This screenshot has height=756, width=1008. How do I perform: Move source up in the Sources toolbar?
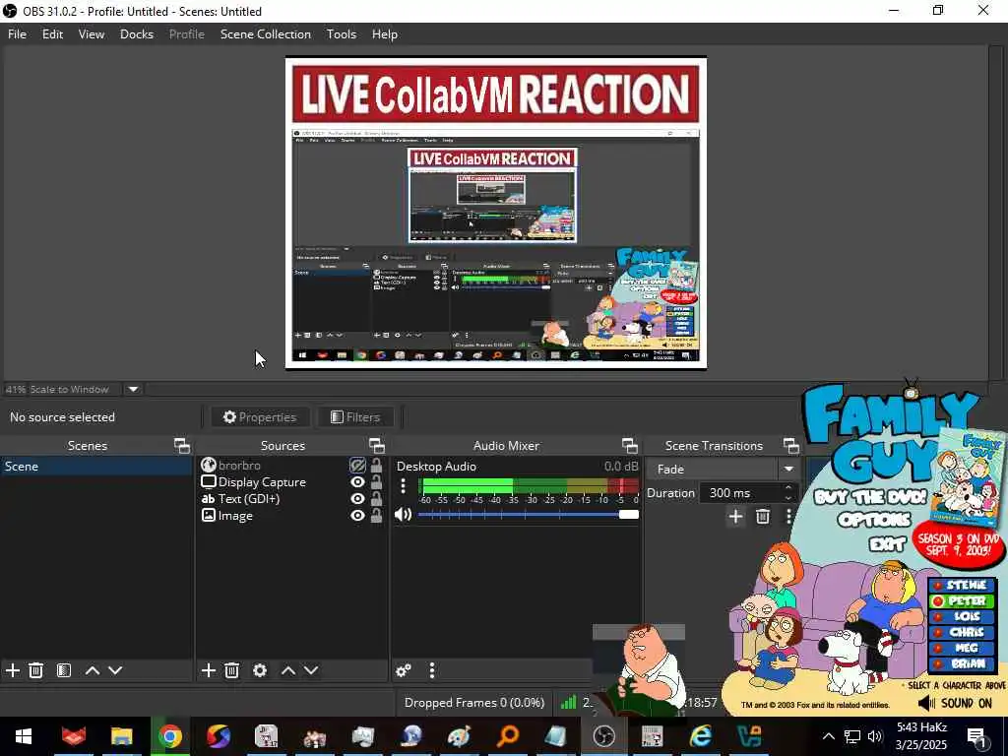pyautogui.click(x=288, y=670)
